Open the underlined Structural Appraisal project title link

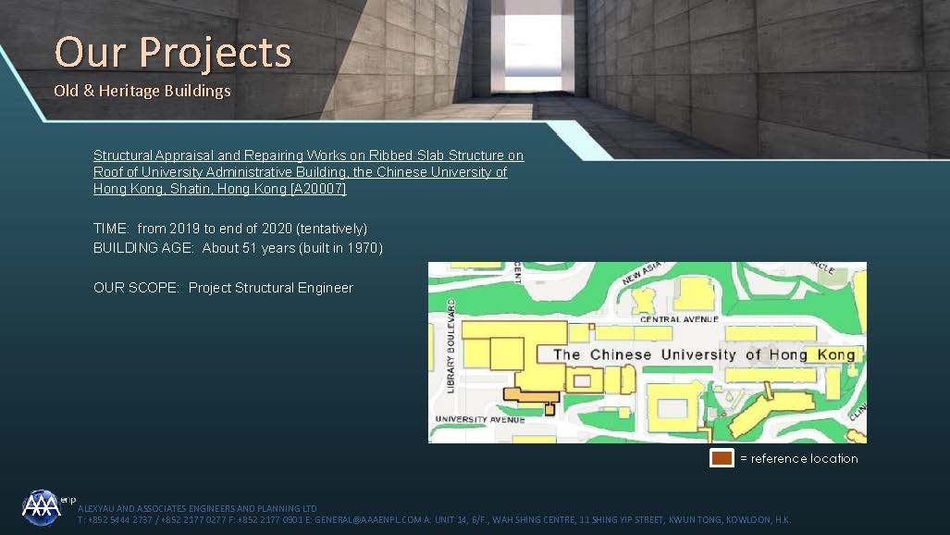pyautogui.click(x=308, y=172)
